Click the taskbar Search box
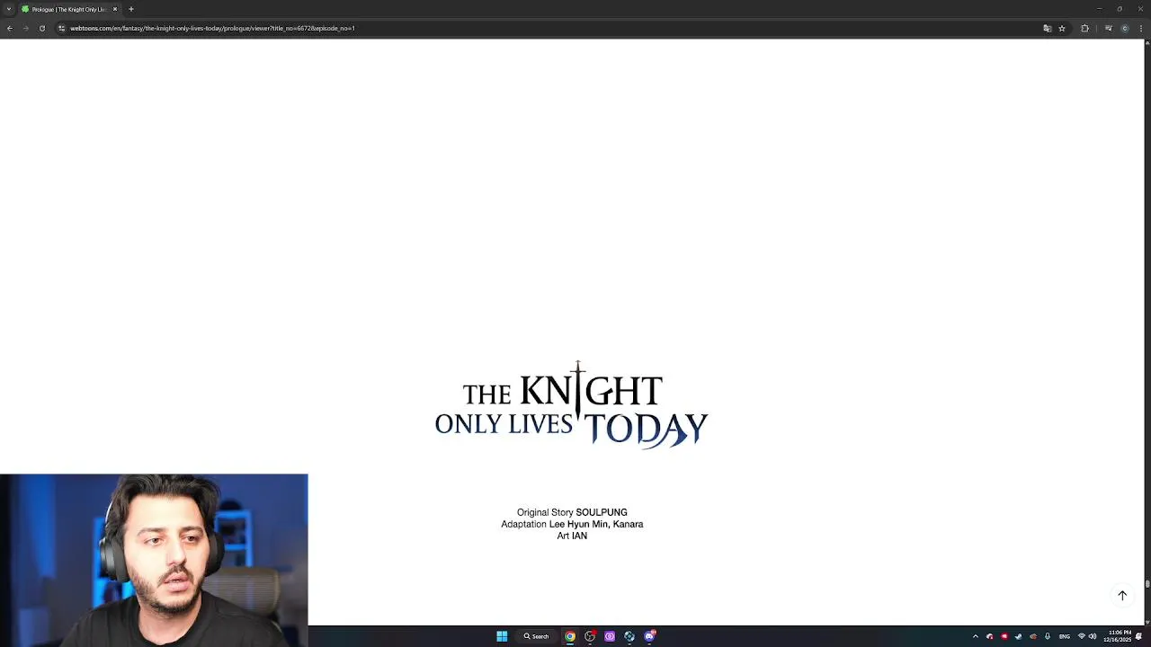The width and height of the screenshot is (1151, 647). click(x=537, y=636)
